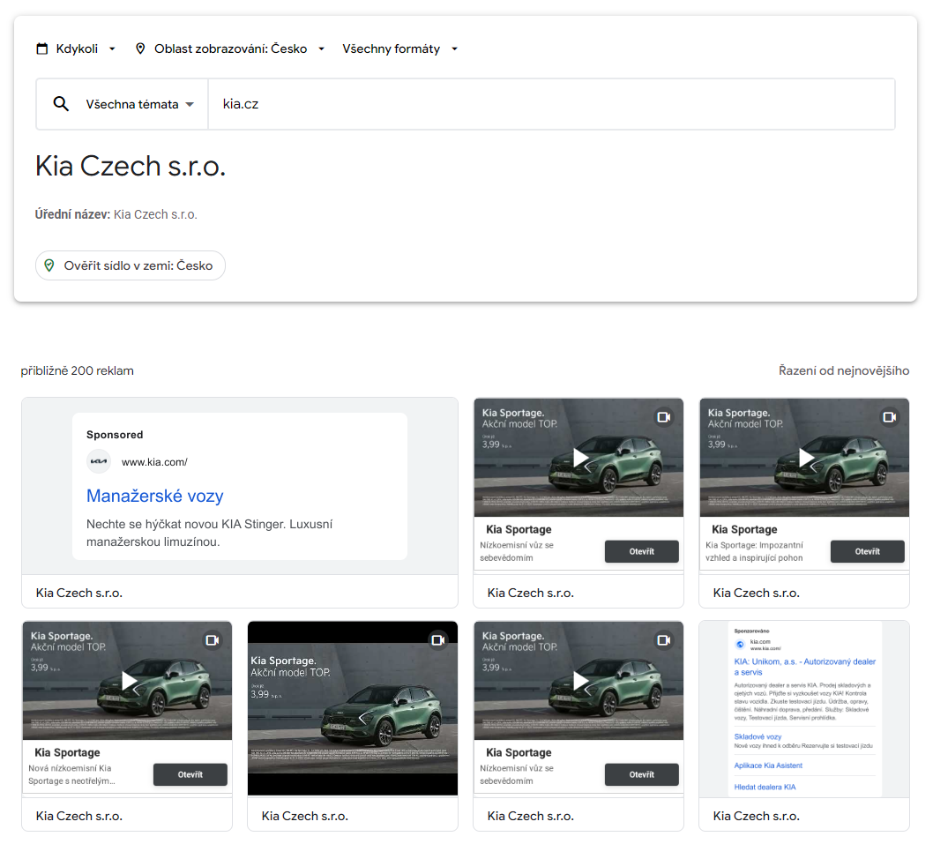
Task: Click the pin icon in the Ověřit sídlo chip
Action: 49,265
